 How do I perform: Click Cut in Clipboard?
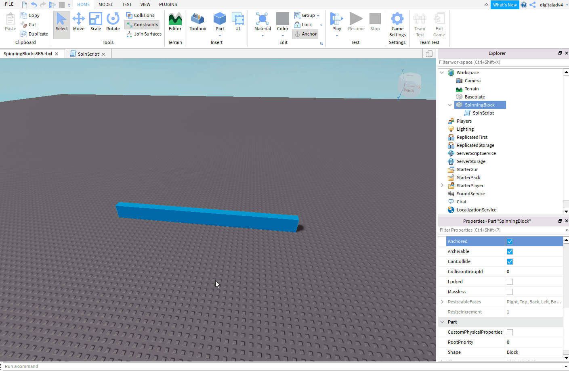(x=29, y=25)
